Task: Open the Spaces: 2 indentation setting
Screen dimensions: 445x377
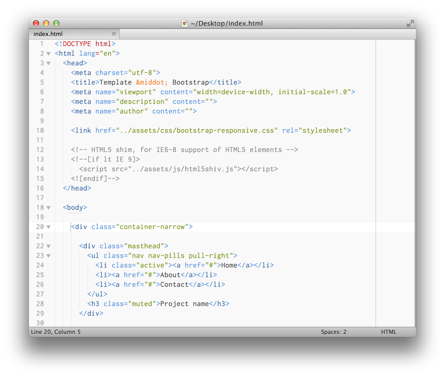Action: (333, 332)
